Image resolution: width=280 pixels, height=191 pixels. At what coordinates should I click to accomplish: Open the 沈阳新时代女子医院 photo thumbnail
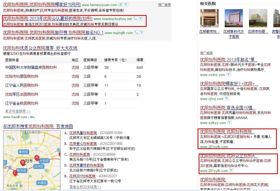tap(234, 18)
